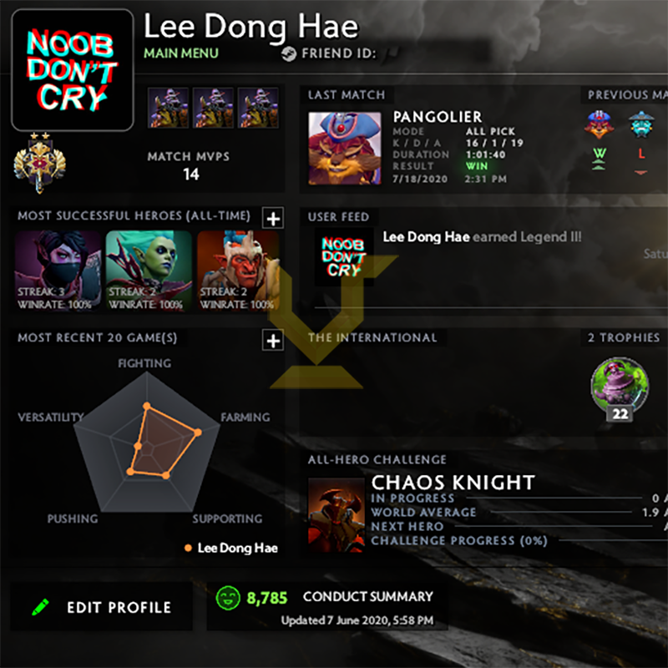Image resolution: width=668 pixels, height=668 pixels.
Task: Open the Templar Assassin hero card
Action: pos(58,271)
